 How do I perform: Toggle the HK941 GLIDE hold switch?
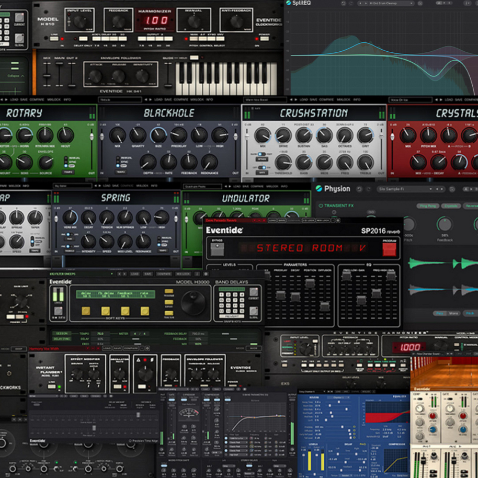coord(194,58)
